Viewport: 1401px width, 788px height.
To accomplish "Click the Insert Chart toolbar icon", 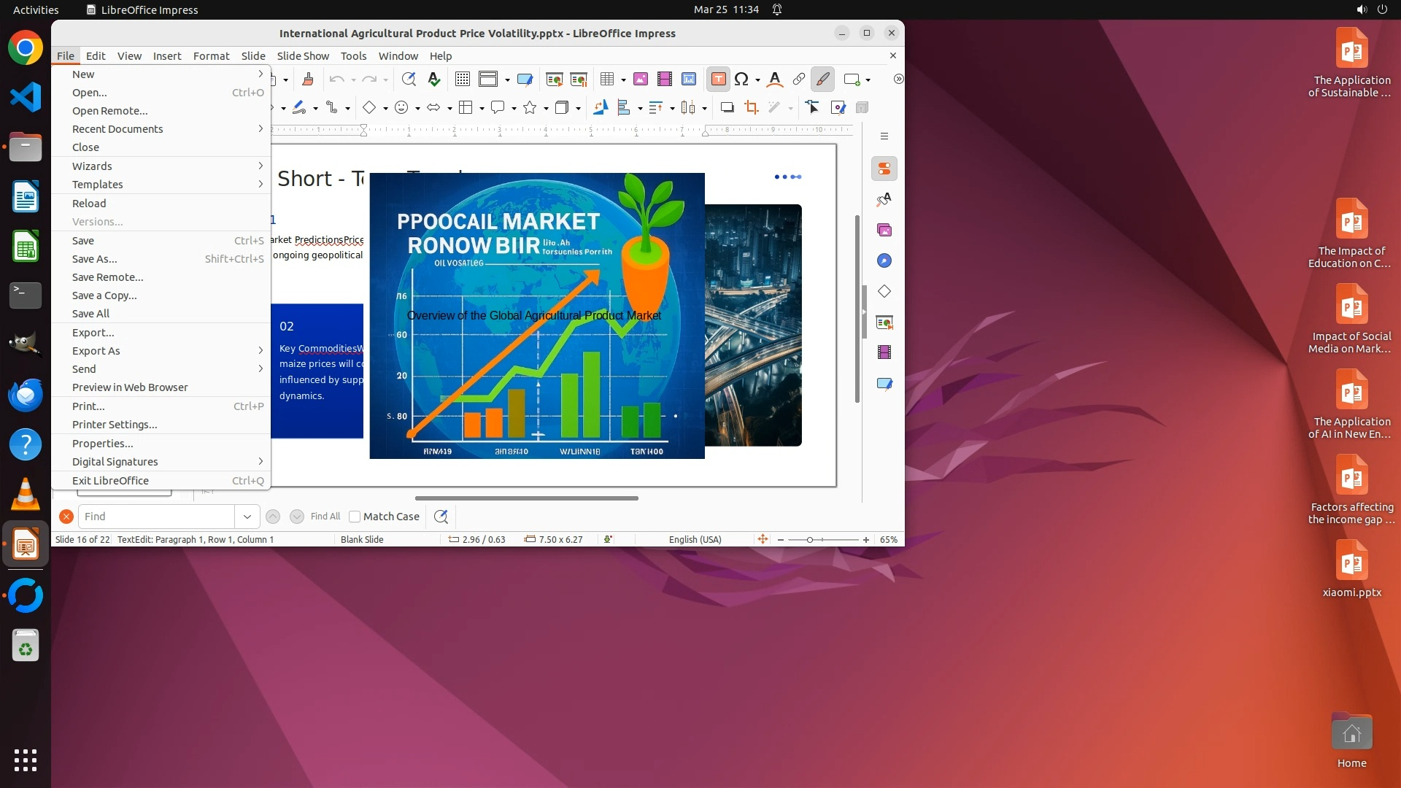I will click(x=688, y=80).
